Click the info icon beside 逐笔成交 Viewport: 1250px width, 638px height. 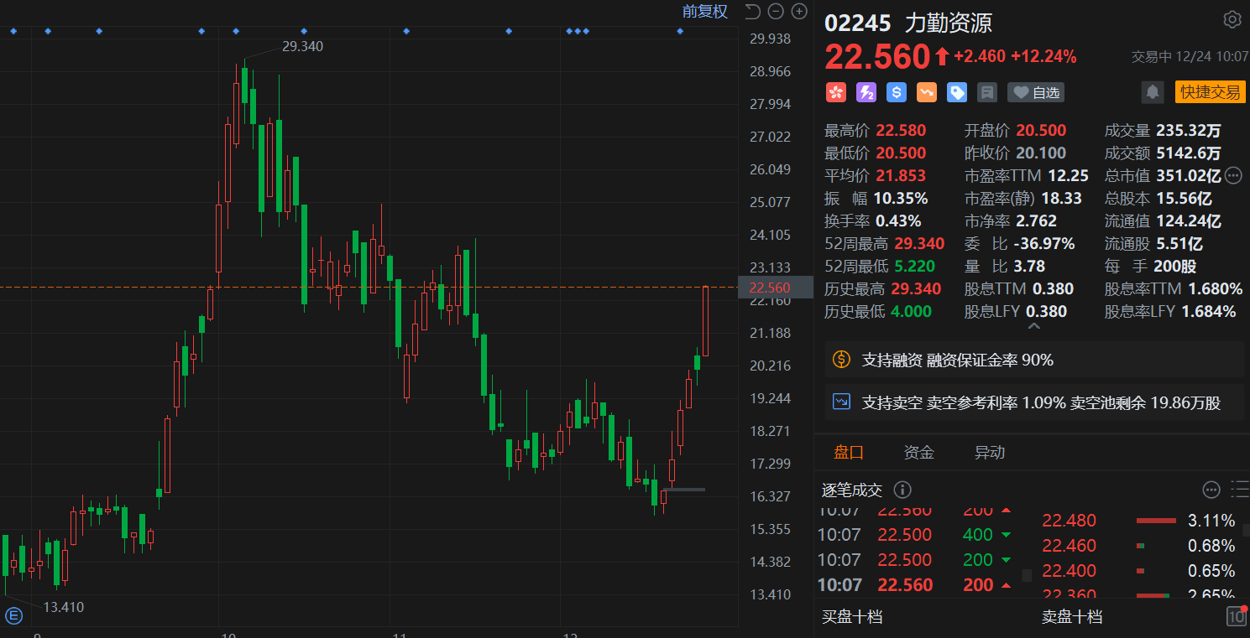coord(902,490)
